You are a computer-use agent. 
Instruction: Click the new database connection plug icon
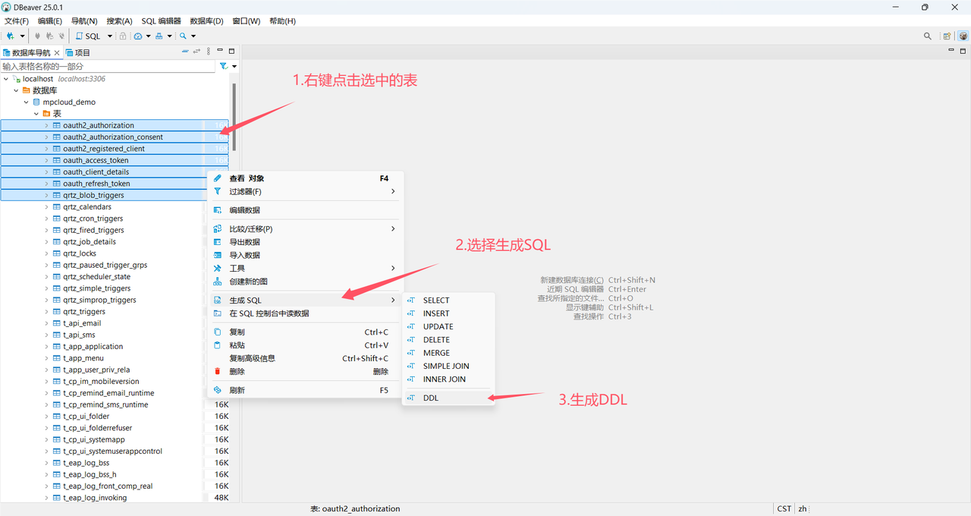point(11,36)
